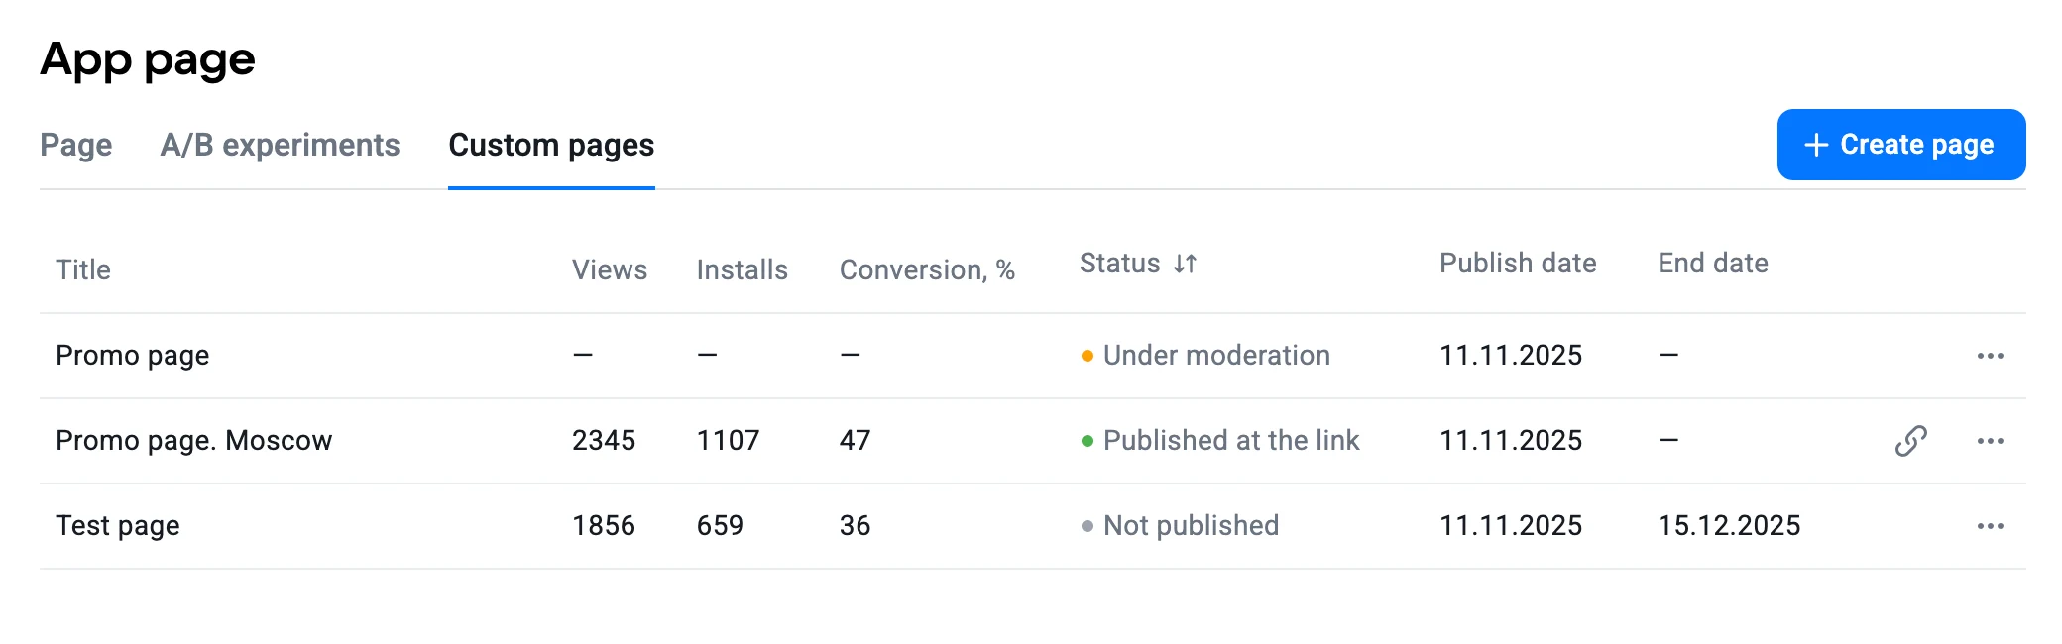Viewport: 2062px width, 644px height.
Task: Open the actions menu for Promo page. Moscow
Action: [1992, 440]
